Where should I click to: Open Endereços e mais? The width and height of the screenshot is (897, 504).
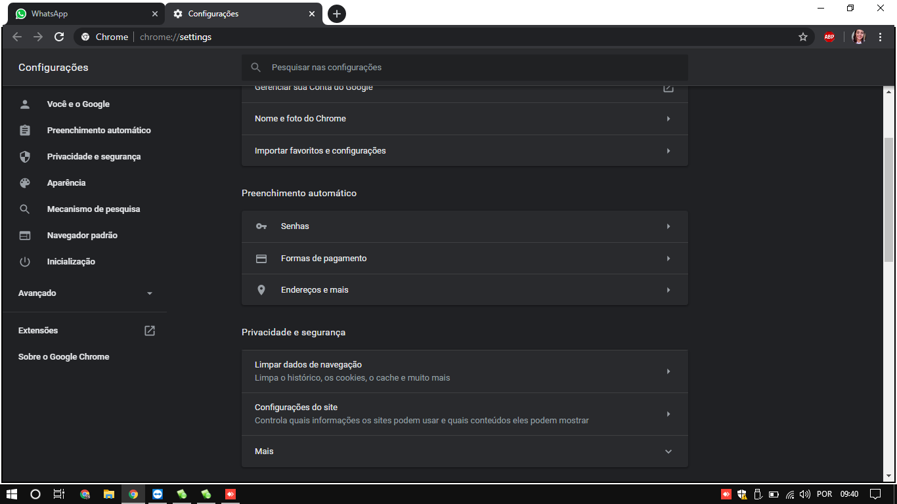tap(465, 290)
